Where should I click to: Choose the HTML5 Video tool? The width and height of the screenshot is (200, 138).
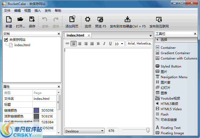pos(169,109)
